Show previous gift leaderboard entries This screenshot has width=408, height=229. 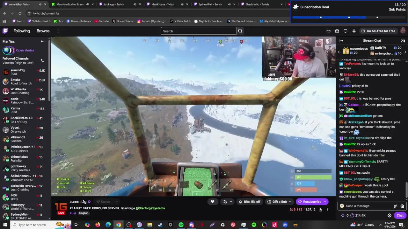[339, 52]
